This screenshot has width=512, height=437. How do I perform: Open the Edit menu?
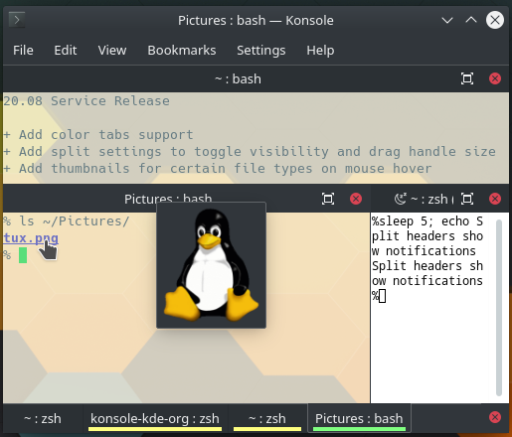click(x=66, y=51)
